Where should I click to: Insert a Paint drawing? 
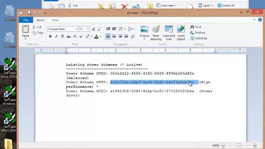pos(156,33)
